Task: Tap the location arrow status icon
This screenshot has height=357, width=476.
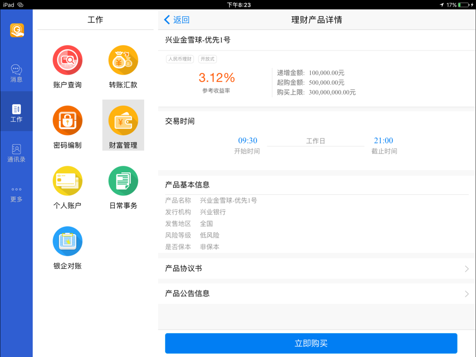Action: (x=442, y=5)
